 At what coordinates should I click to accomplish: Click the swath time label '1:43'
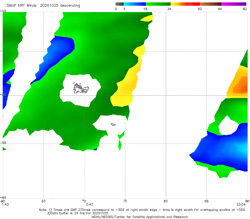(x=5, y=205)
